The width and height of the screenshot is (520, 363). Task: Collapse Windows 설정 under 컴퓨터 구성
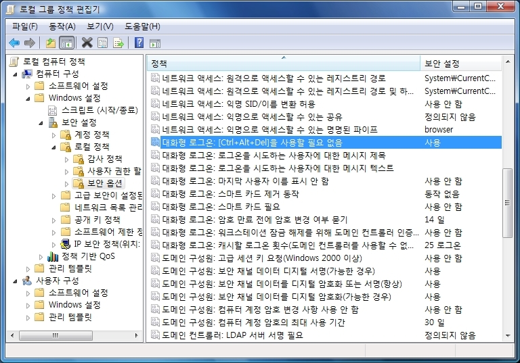(28, 99)
